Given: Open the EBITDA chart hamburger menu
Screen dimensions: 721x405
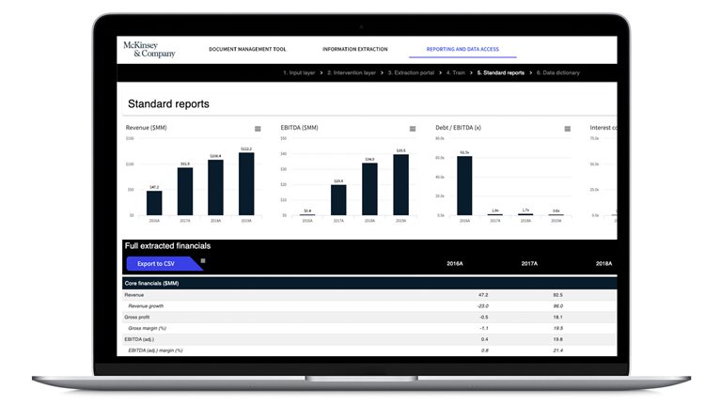Looking at the screenshot, I should click(x=413, y=129).
